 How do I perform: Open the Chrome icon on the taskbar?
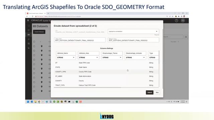pos(39,102)
